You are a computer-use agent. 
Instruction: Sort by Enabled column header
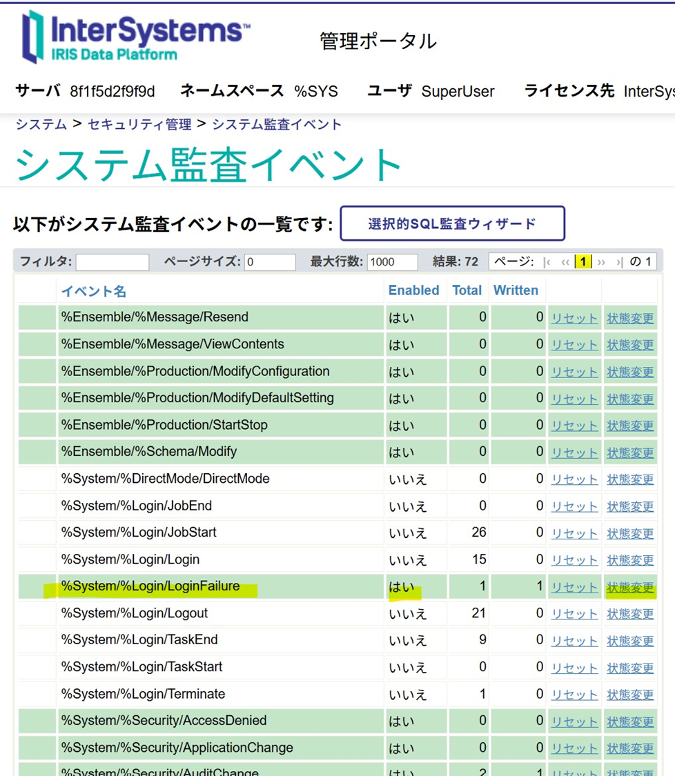413,290
